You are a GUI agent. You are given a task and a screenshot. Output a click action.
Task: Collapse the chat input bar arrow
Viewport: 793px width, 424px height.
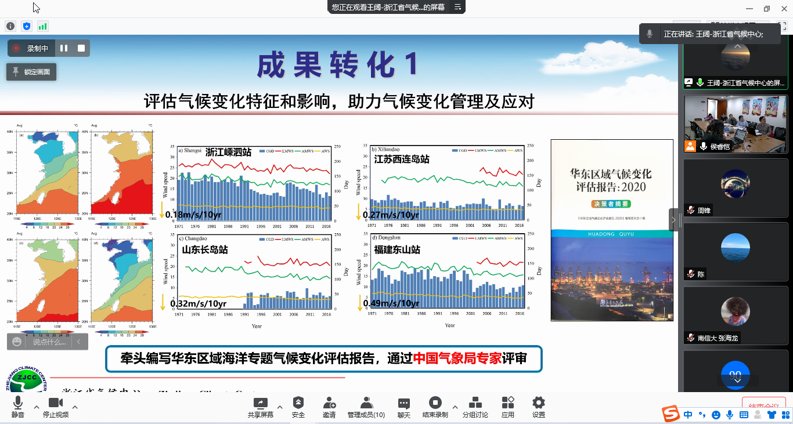[x=79, y=342]
